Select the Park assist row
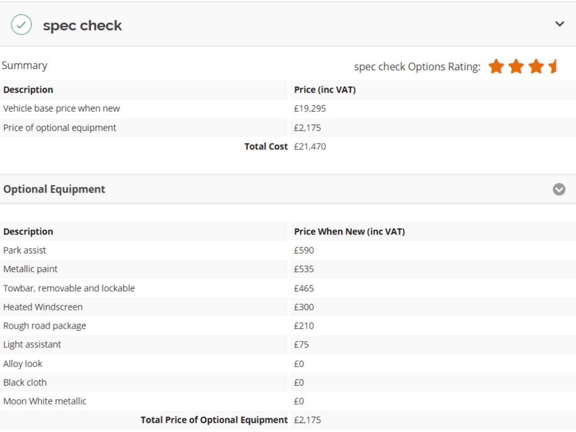Viewport: 576px width, 432px height. [25, 250]
